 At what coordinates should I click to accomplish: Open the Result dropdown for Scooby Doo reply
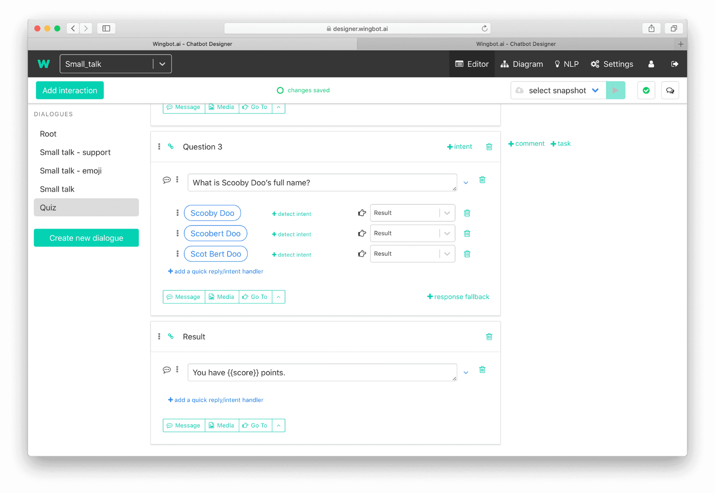pos(446,213)
